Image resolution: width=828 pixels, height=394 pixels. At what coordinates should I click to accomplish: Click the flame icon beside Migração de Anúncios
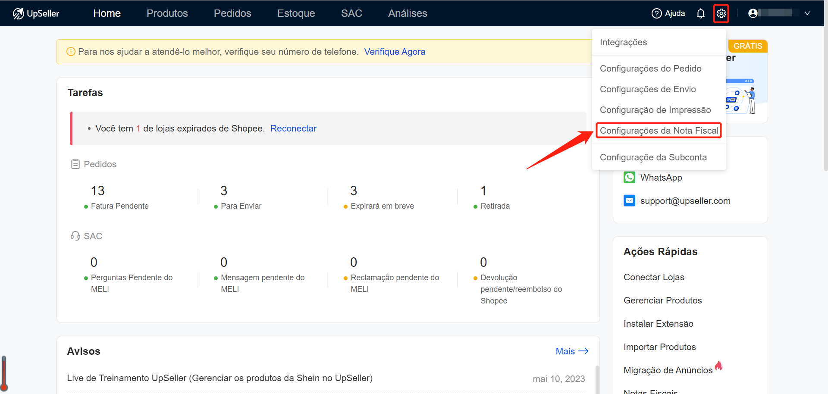(x=718, y=366)
